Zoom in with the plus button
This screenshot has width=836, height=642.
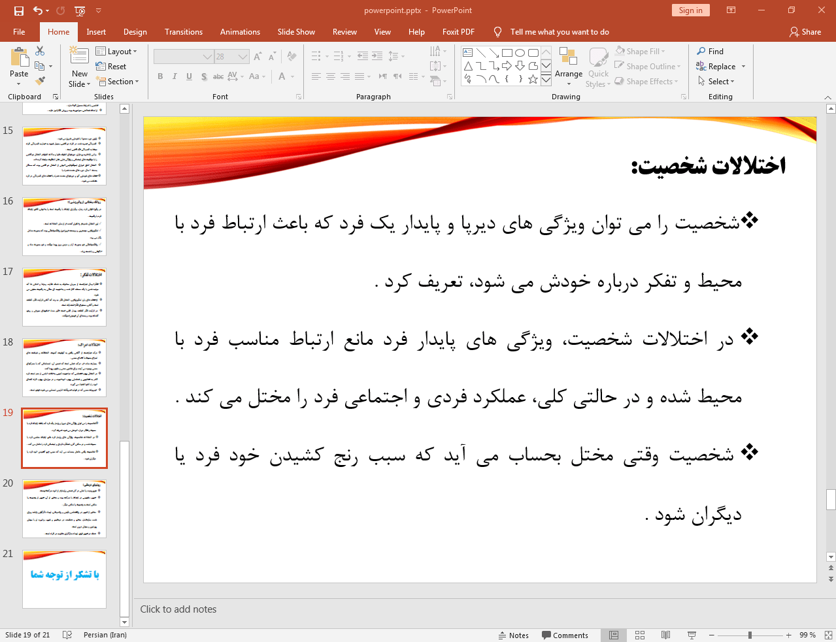789,635
